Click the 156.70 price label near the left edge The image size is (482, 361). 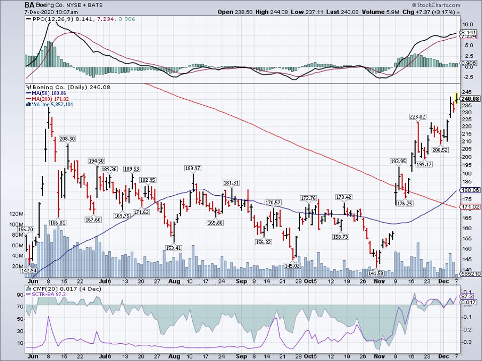point(26,230)
